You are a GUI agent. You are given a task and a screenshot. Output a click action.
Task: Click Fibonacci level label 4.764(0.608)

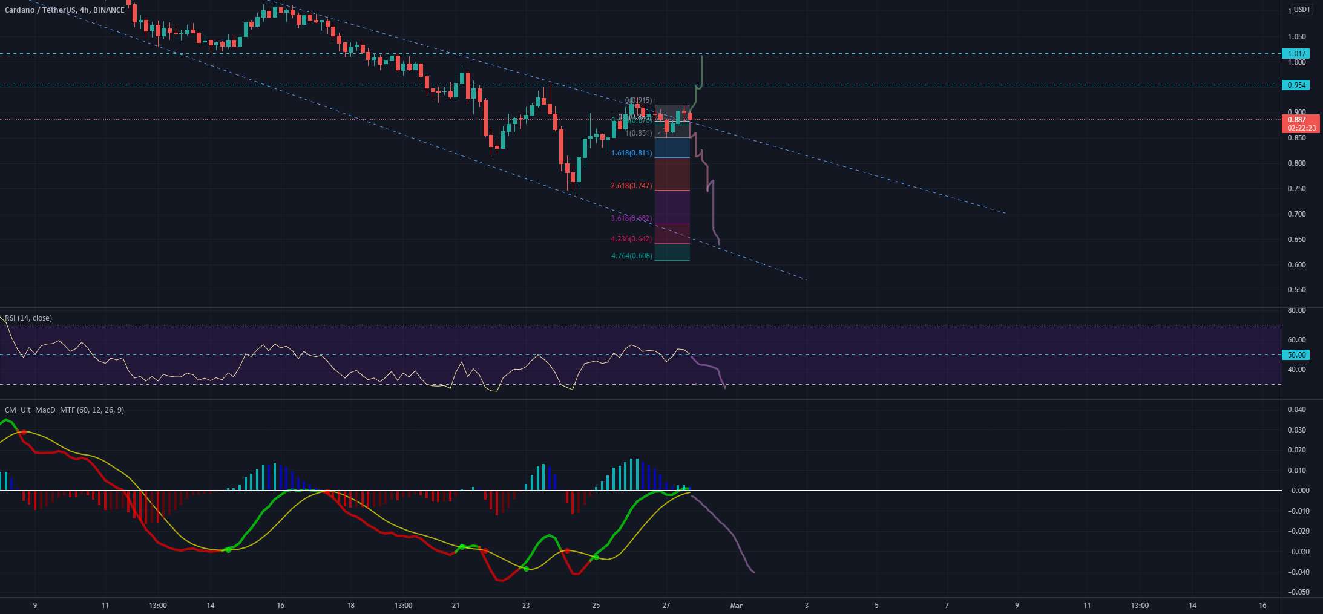632,256
